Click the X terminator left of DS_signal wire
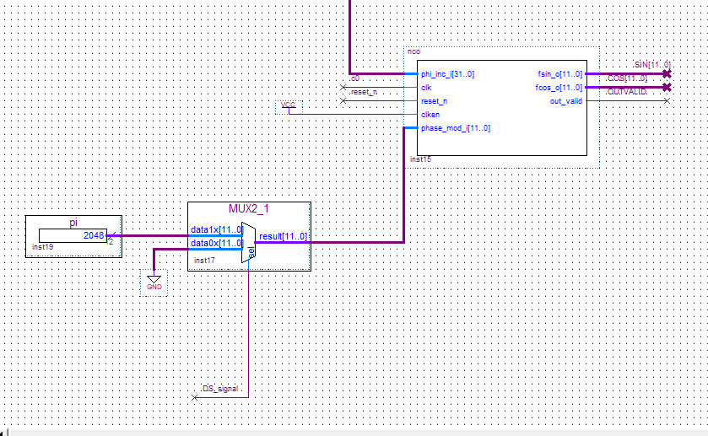 tap(195, 396)
